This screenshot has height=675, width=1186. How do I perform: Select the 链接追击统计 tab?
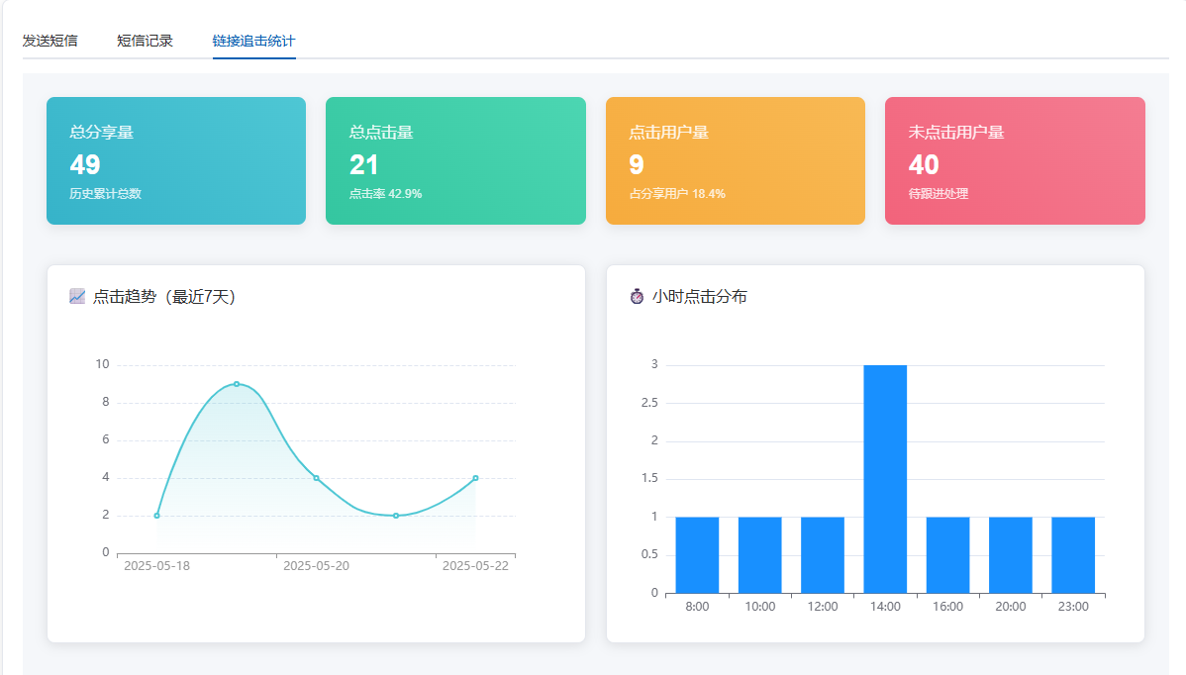pos(254,41)
